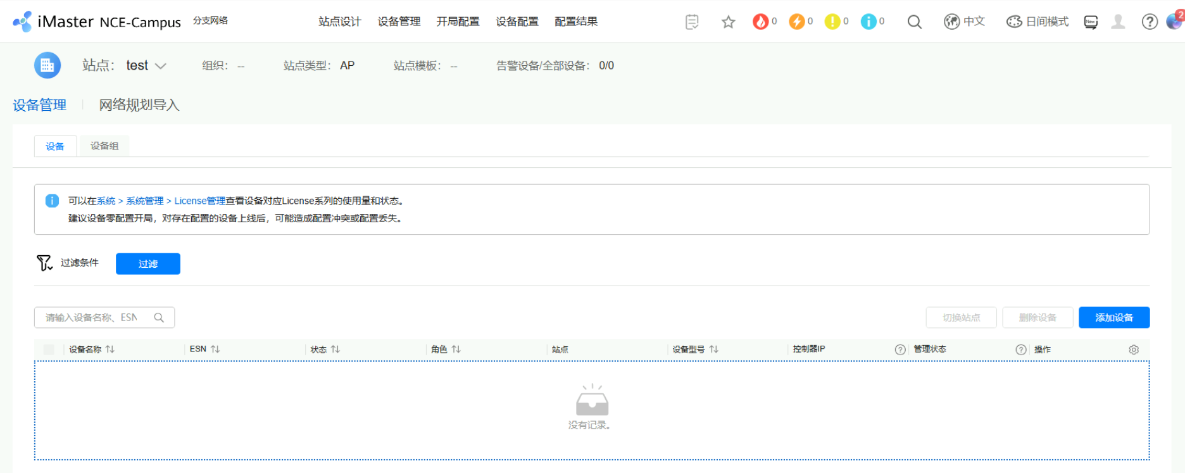Click the global search magnifier icon
1185x473 pixels.
pyautogui.click(x=914, y=22)
